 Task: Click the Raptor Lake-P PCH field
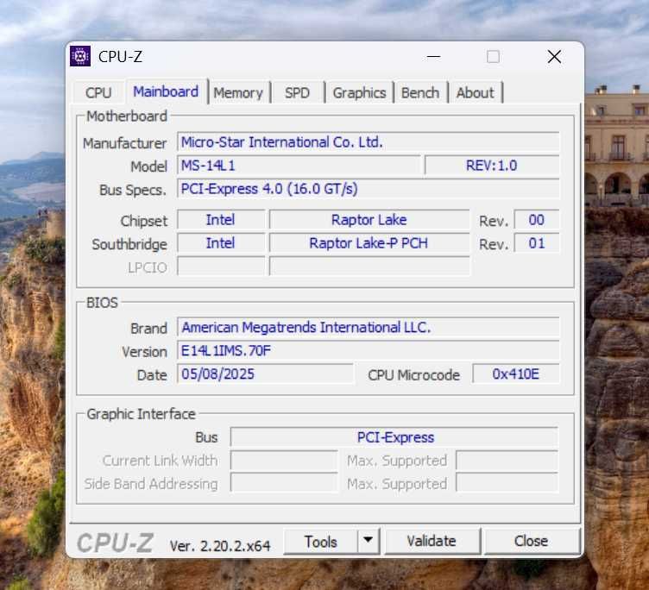tap(369, 243)
